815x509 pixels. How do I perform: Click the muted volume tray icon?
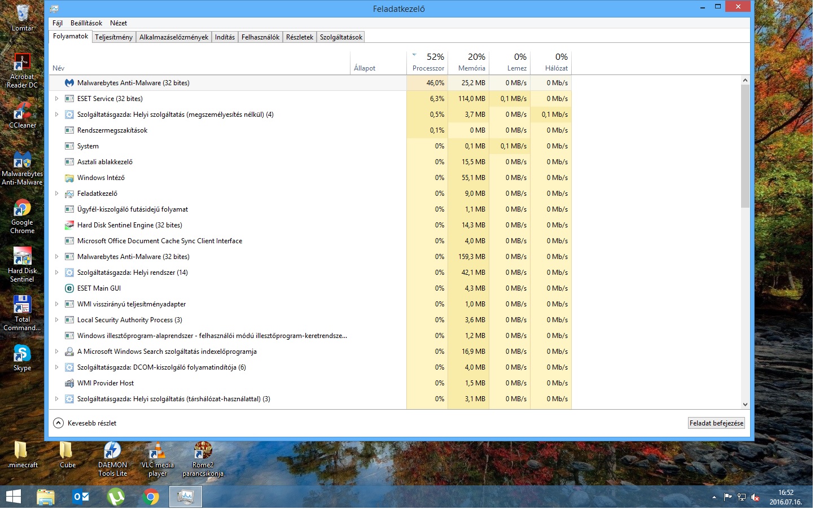(755, 498)
